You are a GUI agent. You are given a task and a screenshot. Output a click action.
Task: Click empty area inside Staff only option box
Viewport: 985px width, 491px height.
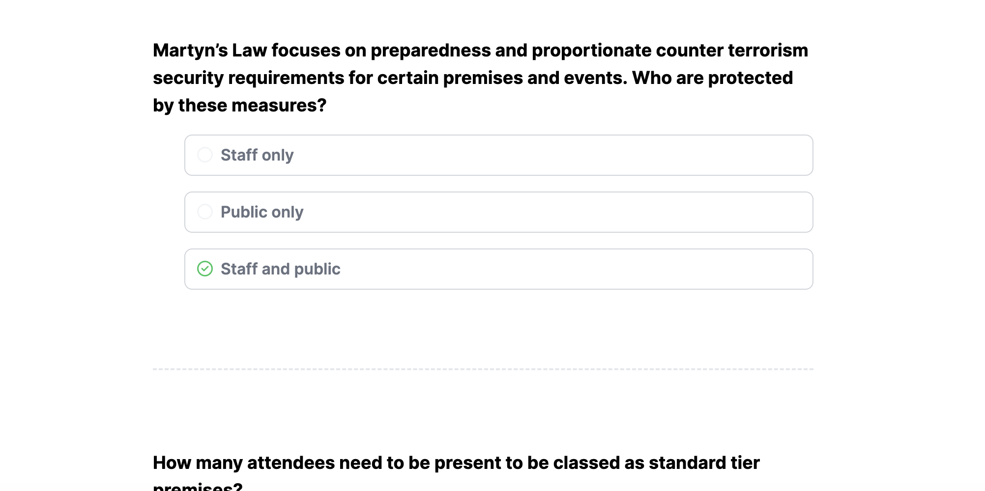coord(541,155)
